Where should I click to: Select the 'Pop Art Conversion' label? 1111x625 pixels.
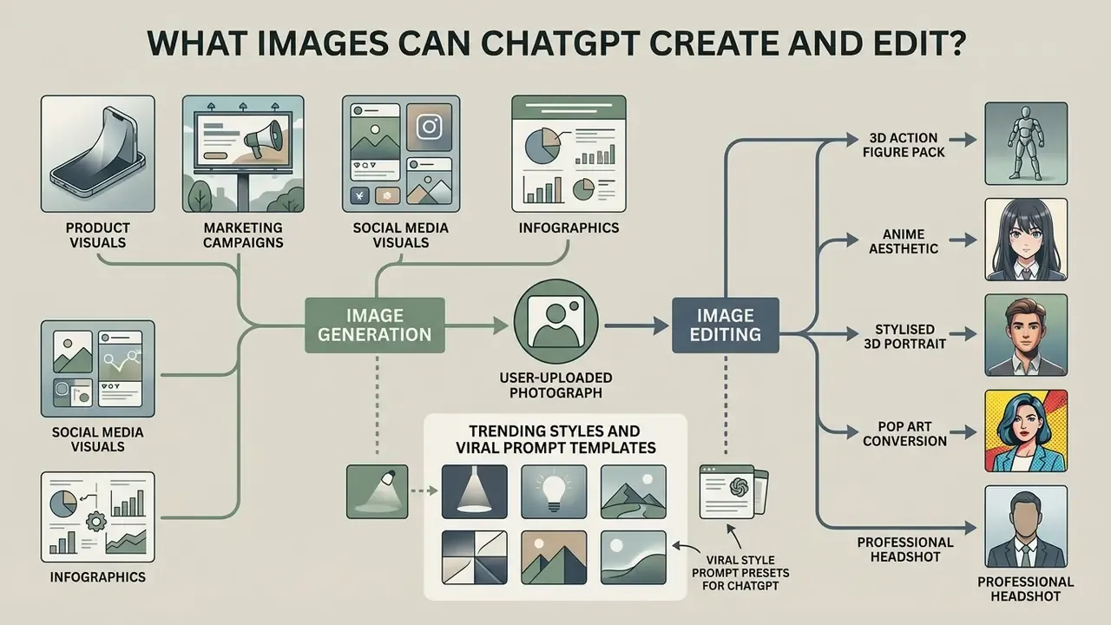tap(905, 434)
